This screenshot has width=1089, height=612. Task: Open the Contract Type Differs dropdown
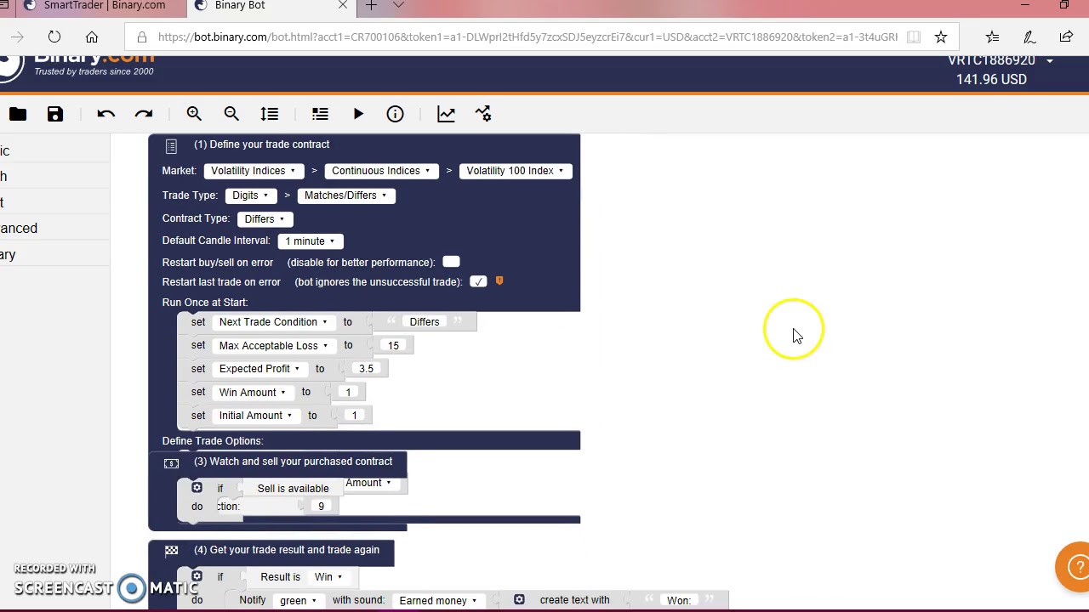[265, 219]
